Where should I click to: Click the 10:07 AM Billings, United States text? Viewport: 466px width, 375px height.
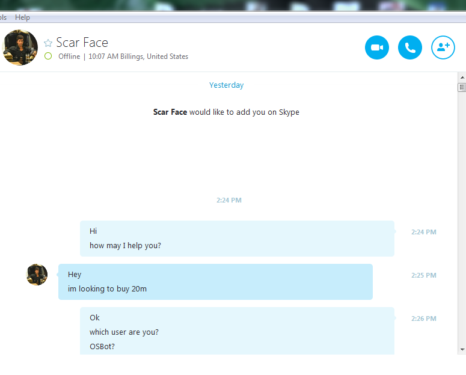(138, 56)
